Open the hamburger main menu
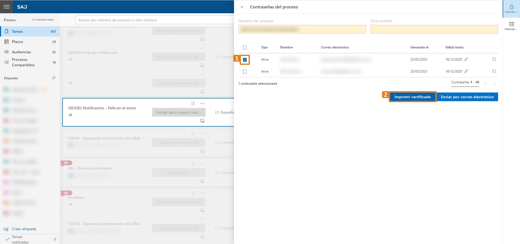The image size is (520, 244). (6, 7)
